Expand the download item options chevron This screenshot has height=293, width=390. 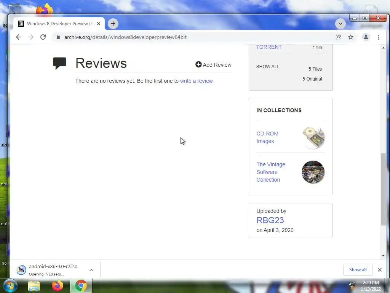pos(91,270)
